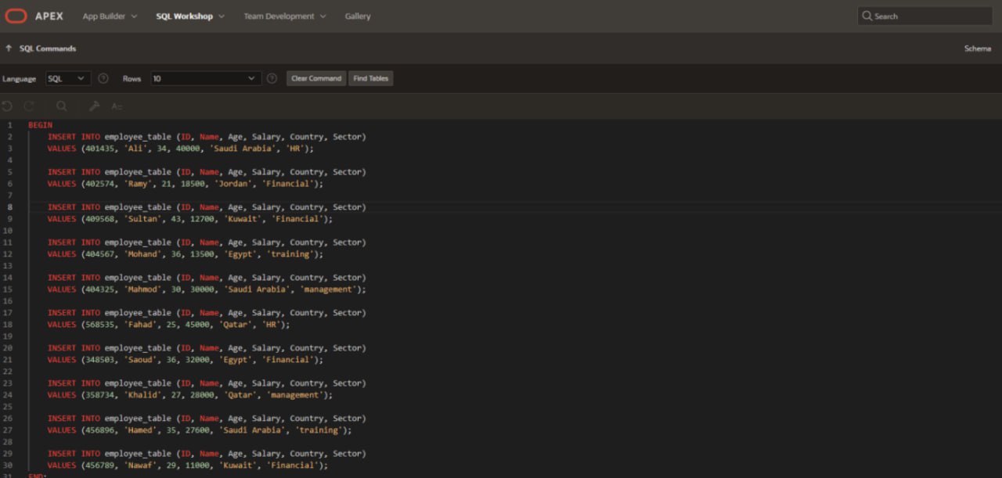
Task: Click the VALUES row containing 'Mohand'
Action: tap(185, 254)
